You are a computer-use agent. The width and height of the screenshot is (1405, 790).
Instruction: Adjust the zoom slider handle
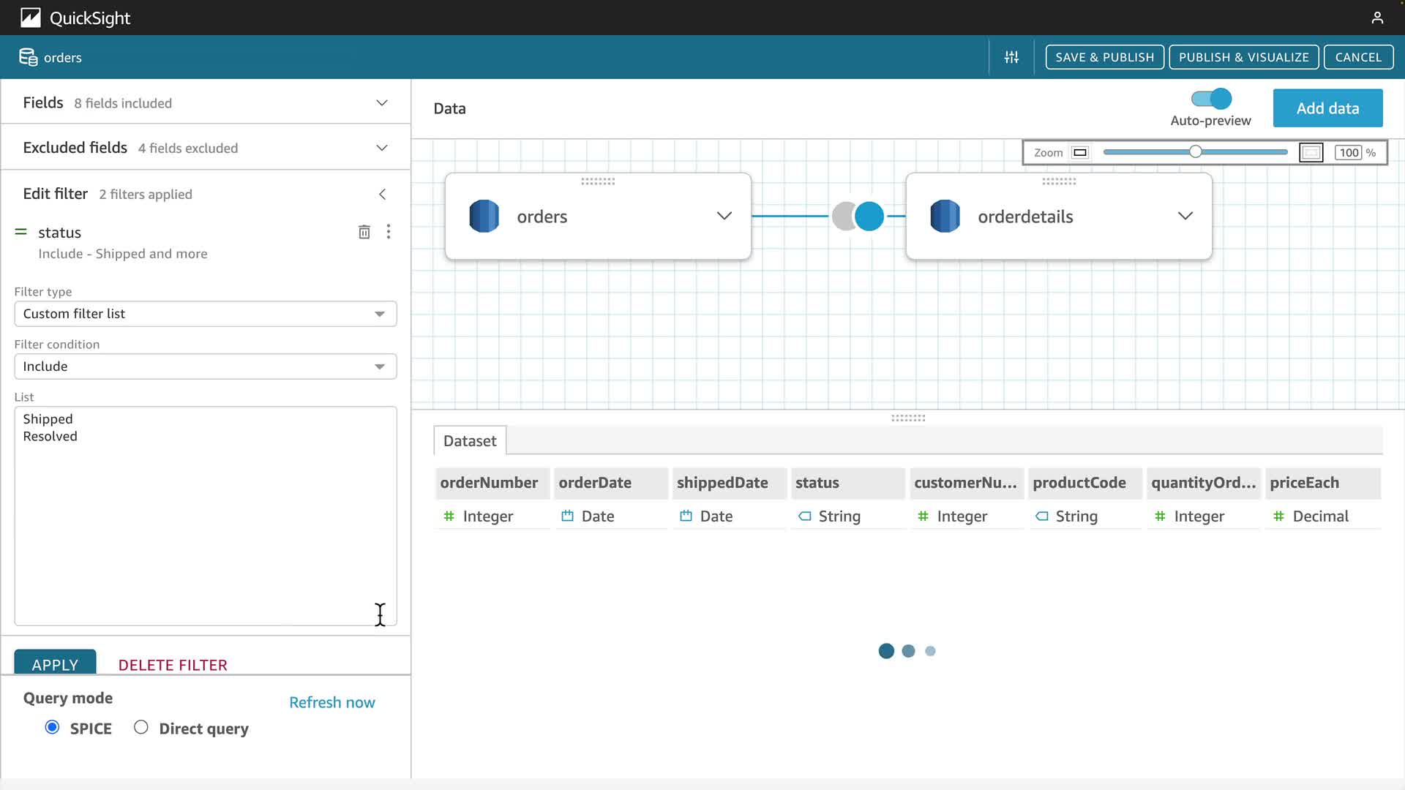click(1195, 152)
